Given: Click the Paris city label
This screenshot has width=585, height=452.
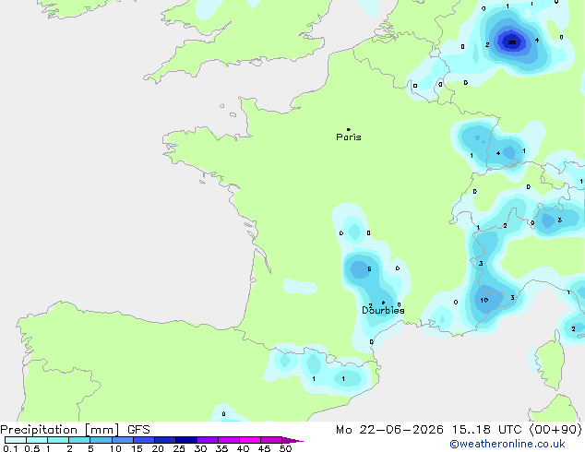Looking at the screenshot, I should point(349,137).
